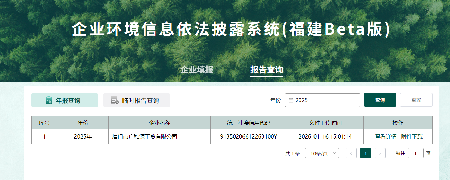Image resolution: width=450 pixels, height=180 pixels.
Task: Click the 共 1 条 total count text
Action: coord(293,153)
